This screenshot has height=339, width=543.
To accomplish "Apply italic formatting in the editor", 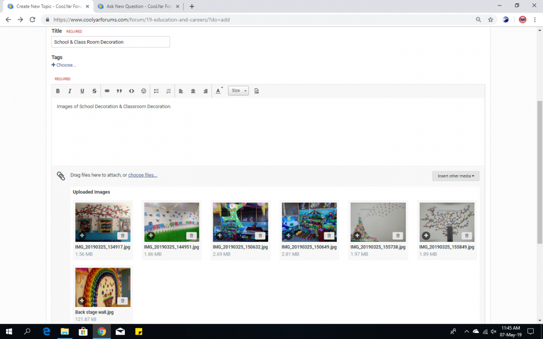I will (70, 91).
